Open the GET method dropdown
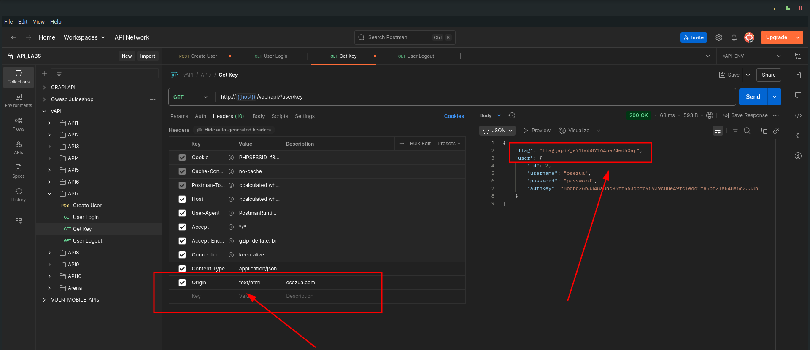 tap(191, 97)
